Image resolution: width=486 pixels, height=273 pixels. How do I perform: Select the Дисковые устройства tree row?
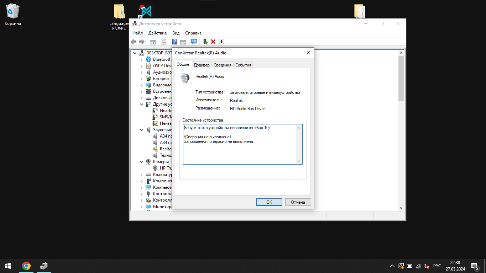[158, 98]
